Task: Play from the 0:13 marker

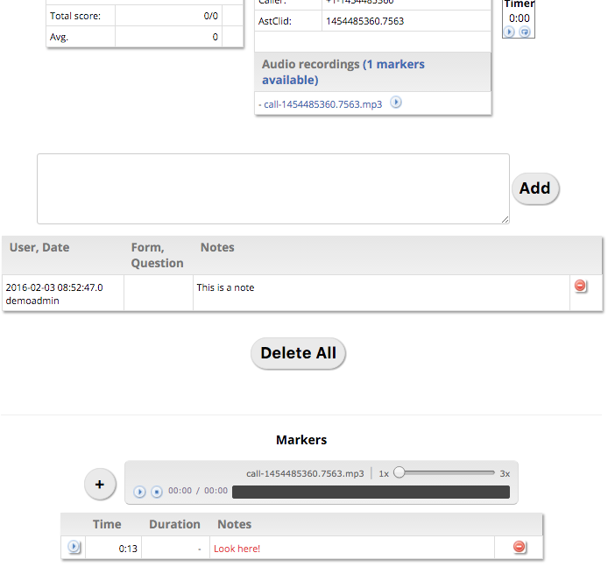Action: tap(74, 547)
